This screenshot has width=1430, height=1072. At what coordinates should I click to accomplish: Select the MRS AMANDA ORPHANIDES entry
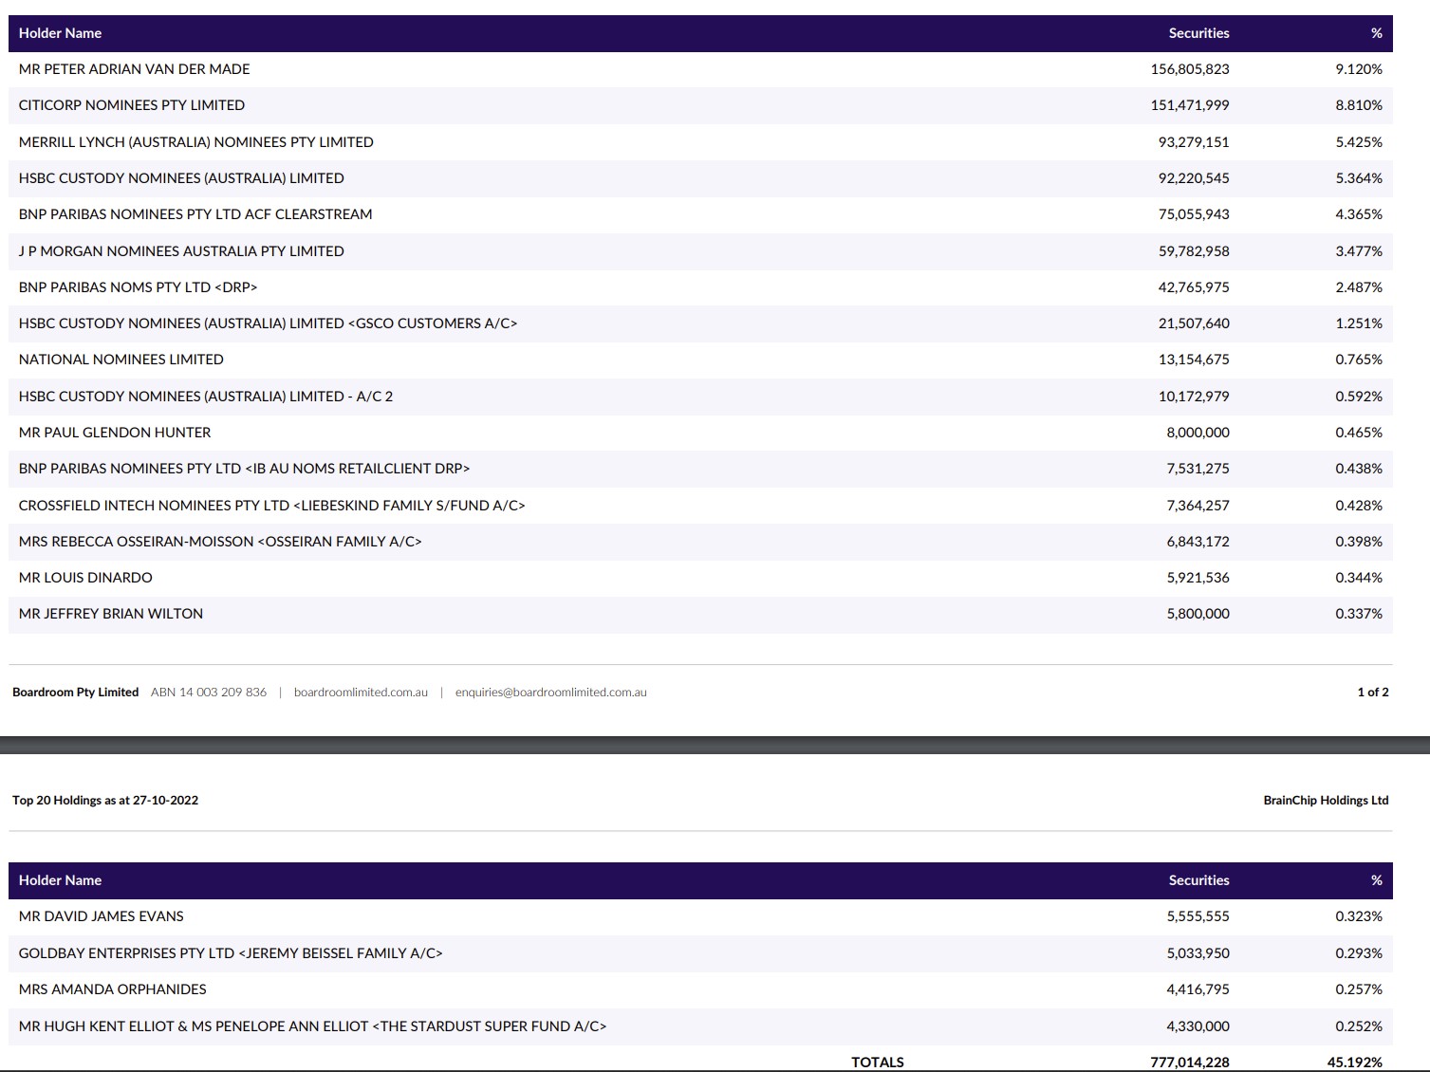tap(113, 989)
